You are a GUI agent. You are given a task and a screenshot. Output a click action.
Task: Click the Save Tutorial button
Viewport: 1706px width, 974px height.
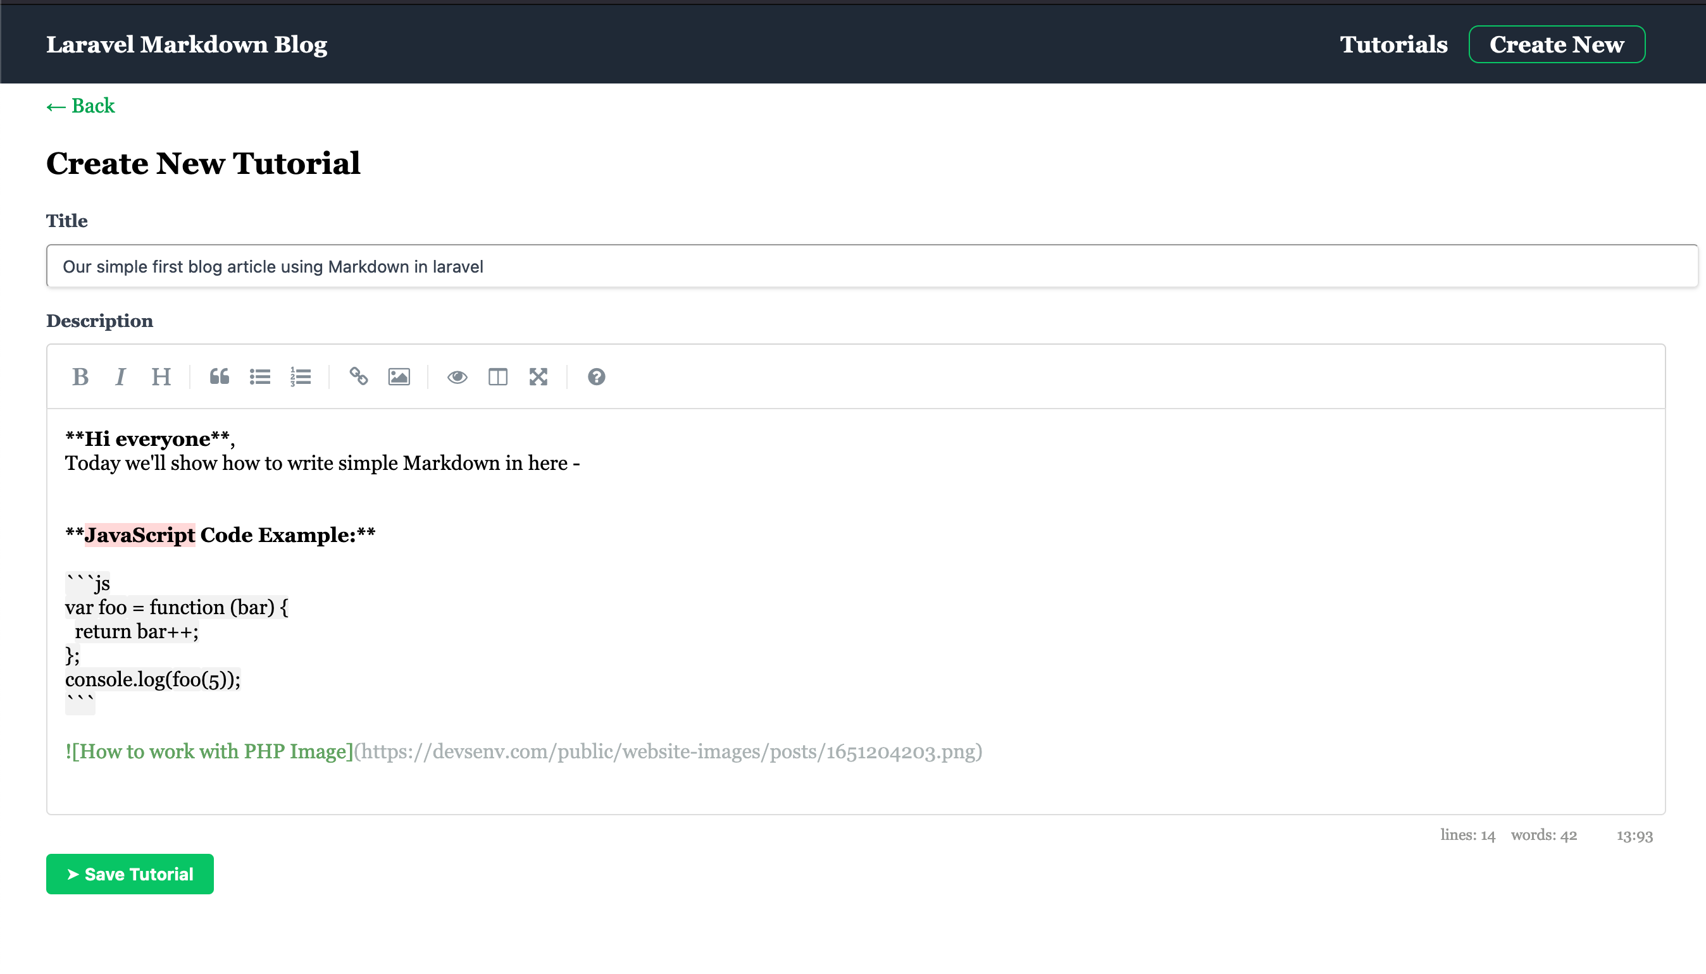(130, 873)
